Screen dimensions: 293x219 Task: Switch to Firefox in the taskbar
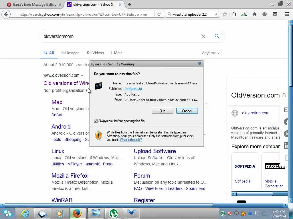pos(77,213)
